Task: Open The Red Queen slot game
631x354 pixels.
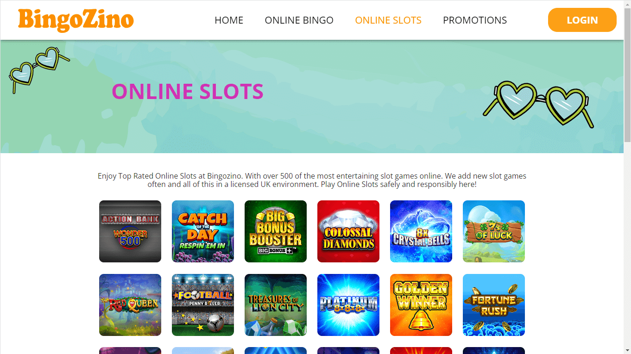Action: click(130, 305)
